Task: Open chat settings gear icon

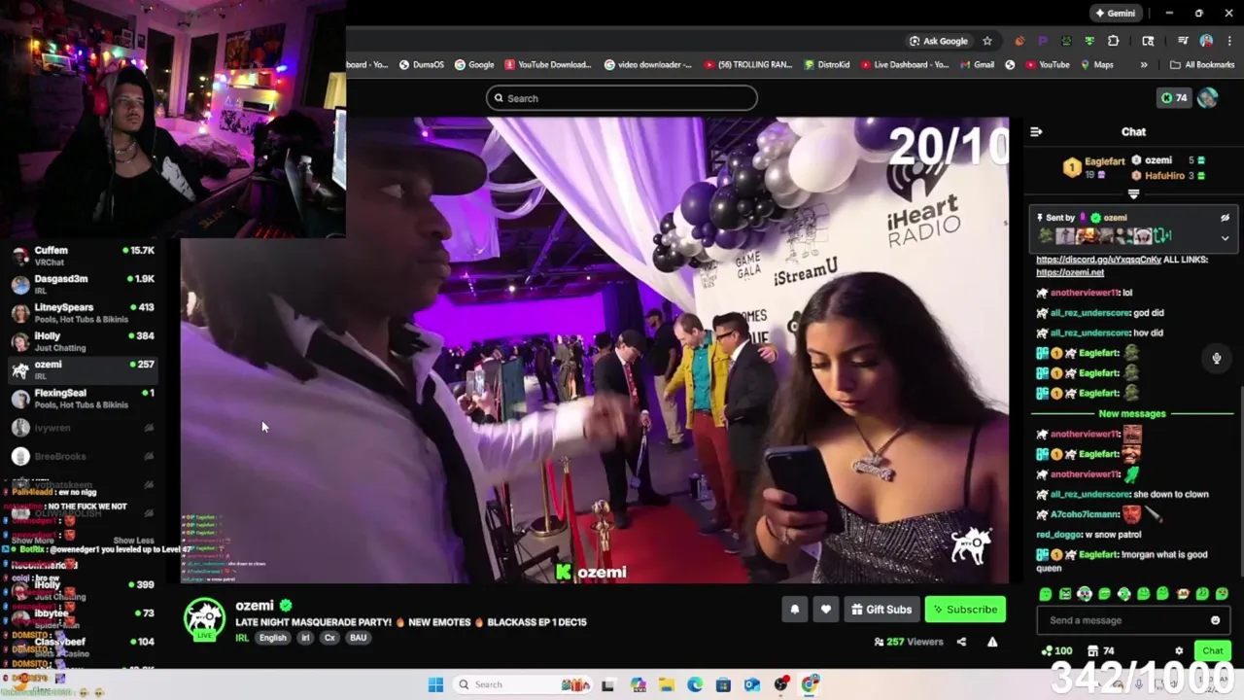Action: coord(1179,651)
